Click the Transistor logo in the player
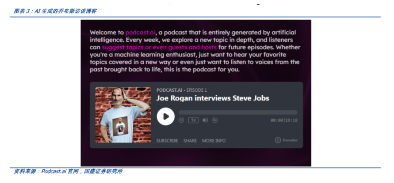 (x=286, y=140)
